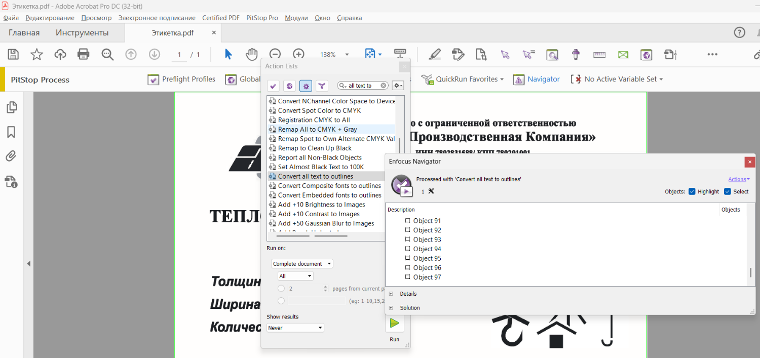
Task: Open the magnifier search tool in the toolbar
Action: point(107,55)
